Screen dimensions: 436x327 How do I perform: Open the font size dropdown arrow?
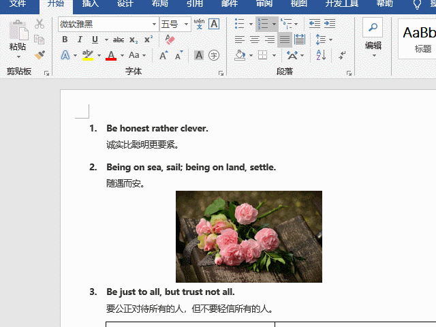point(186,25)
